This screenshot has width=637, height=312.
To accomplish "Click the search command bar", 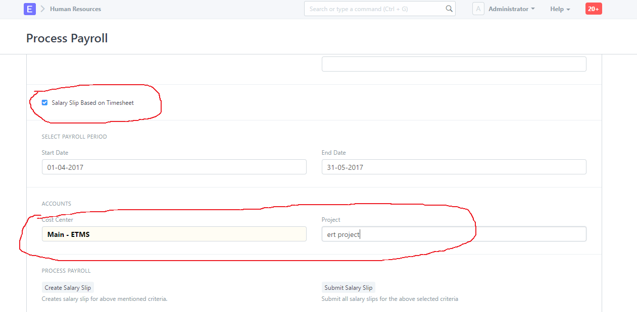I will (x=380, y=9).
